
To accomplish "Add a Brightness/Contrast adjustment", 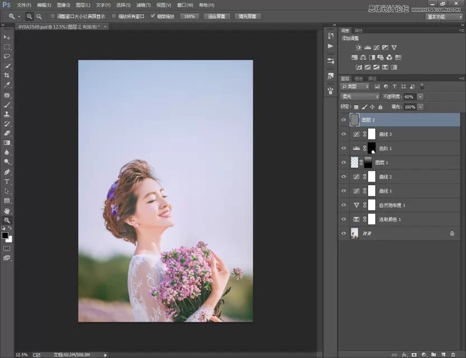I will click(359, 48).
